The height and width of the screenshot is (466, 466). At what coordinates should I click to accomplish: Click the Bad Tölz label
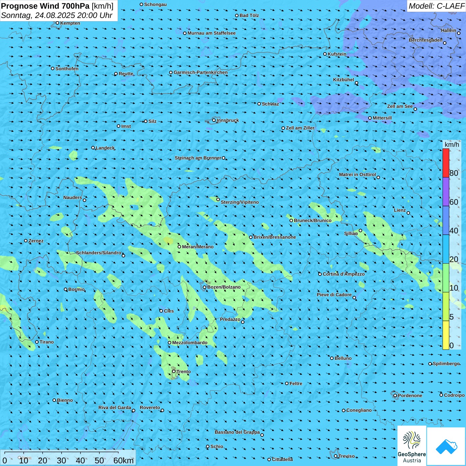[x=249, y=15]
